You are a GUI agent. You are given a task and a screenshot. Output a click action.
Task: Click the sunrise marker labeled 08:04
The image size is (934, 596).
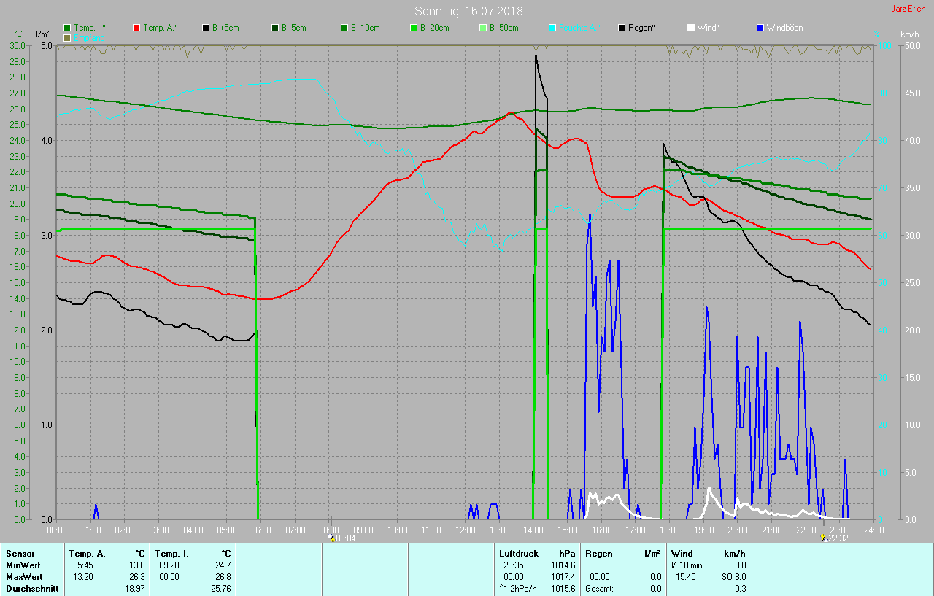pos(331,538)
